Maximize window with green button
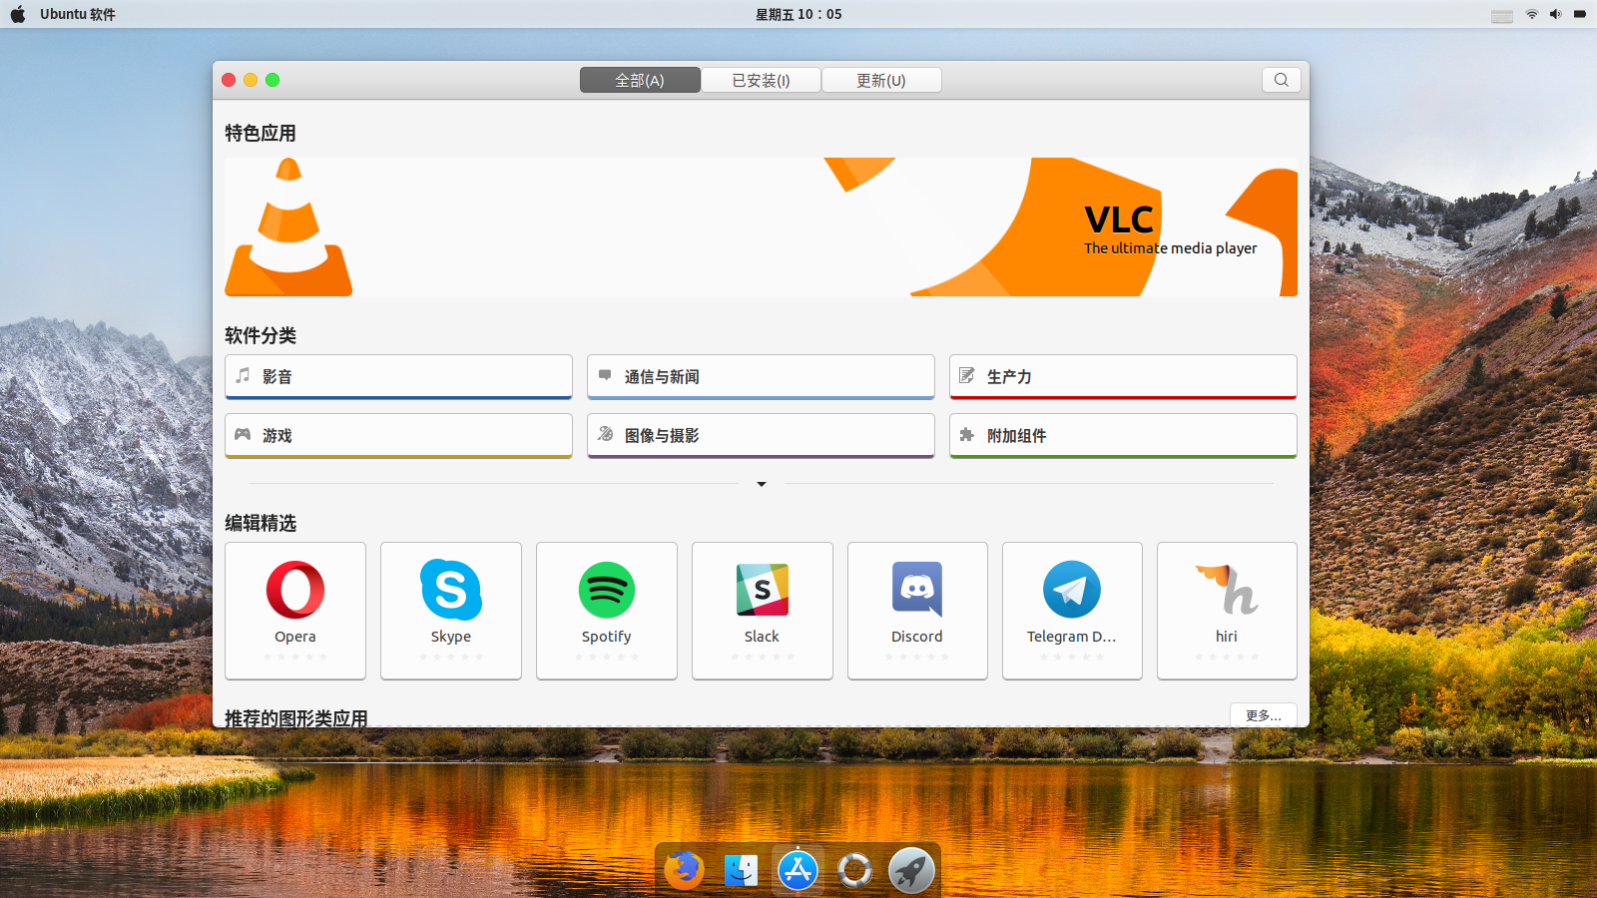The image size is (1597, 898). [x=272, y=80]
